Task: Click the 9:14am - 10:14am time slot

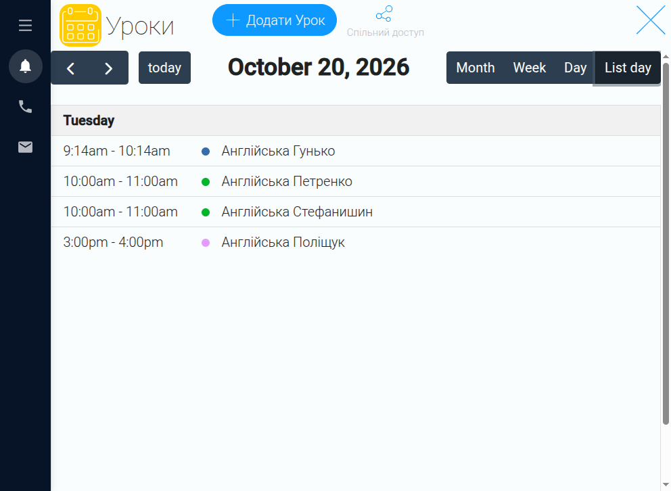Action: (x=116, y=151)
